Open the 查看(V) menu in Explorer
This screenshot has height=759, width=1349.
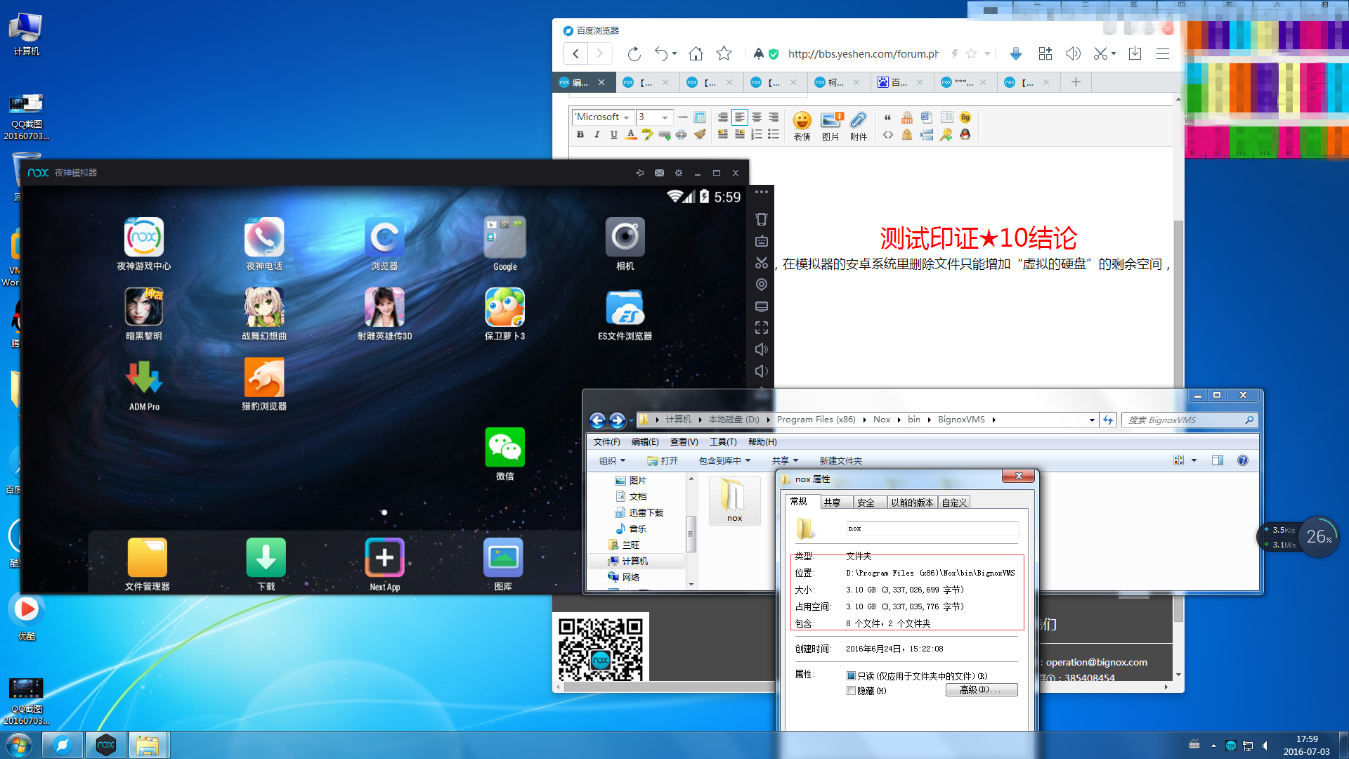(684, 441)
